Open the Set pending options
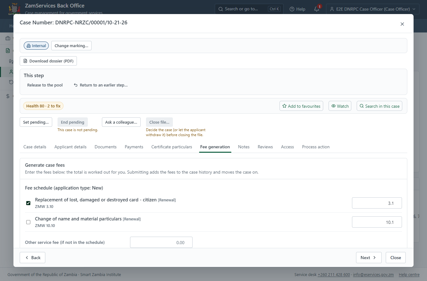This screenshot has height=281, width=427. pyautogui.click(x=36, y=122)
